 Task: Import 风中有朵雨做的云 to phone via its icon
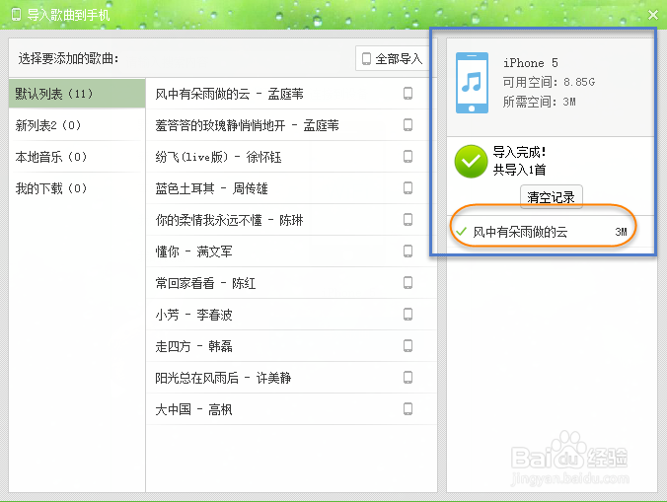[408, 94]
